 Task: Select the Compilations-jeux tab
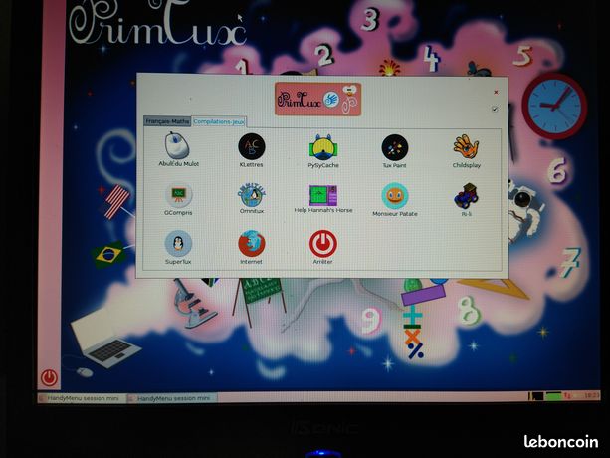(219, 121)
